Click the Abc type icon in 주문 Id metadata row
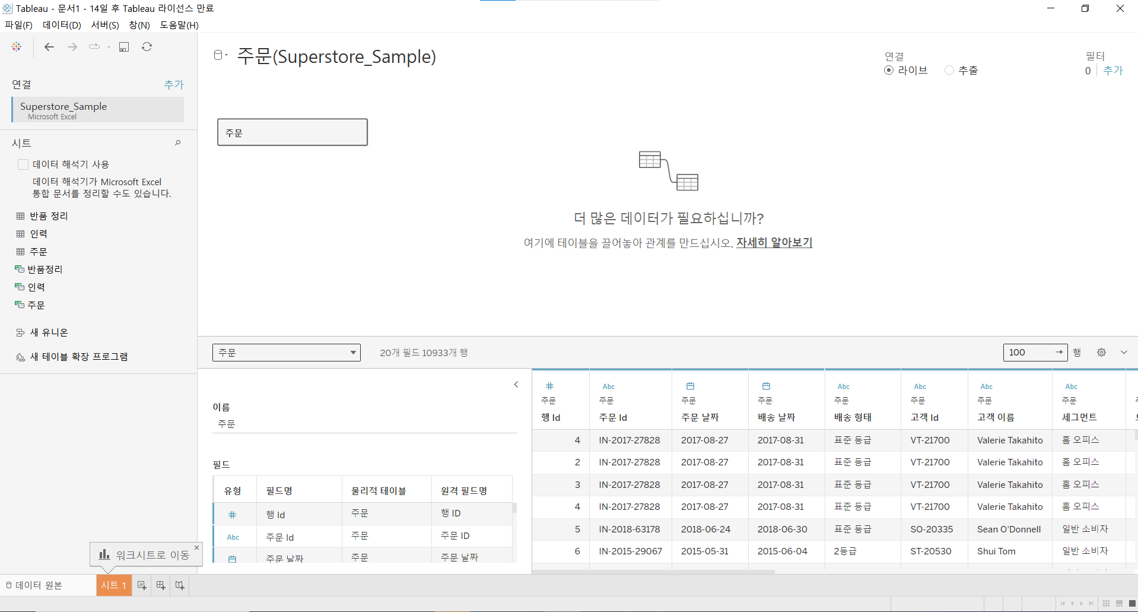1138x612 pixels. [233, 537]
